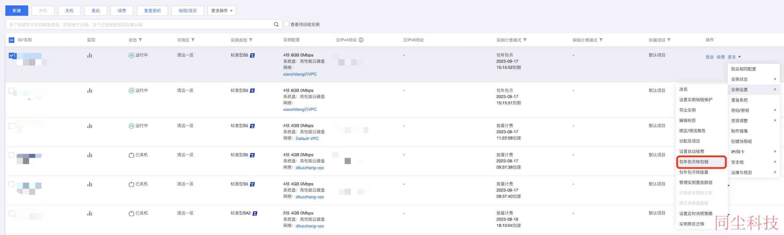The image size is (784, 235).
Task: Click the 新建 button
Action: coord(17,10)
